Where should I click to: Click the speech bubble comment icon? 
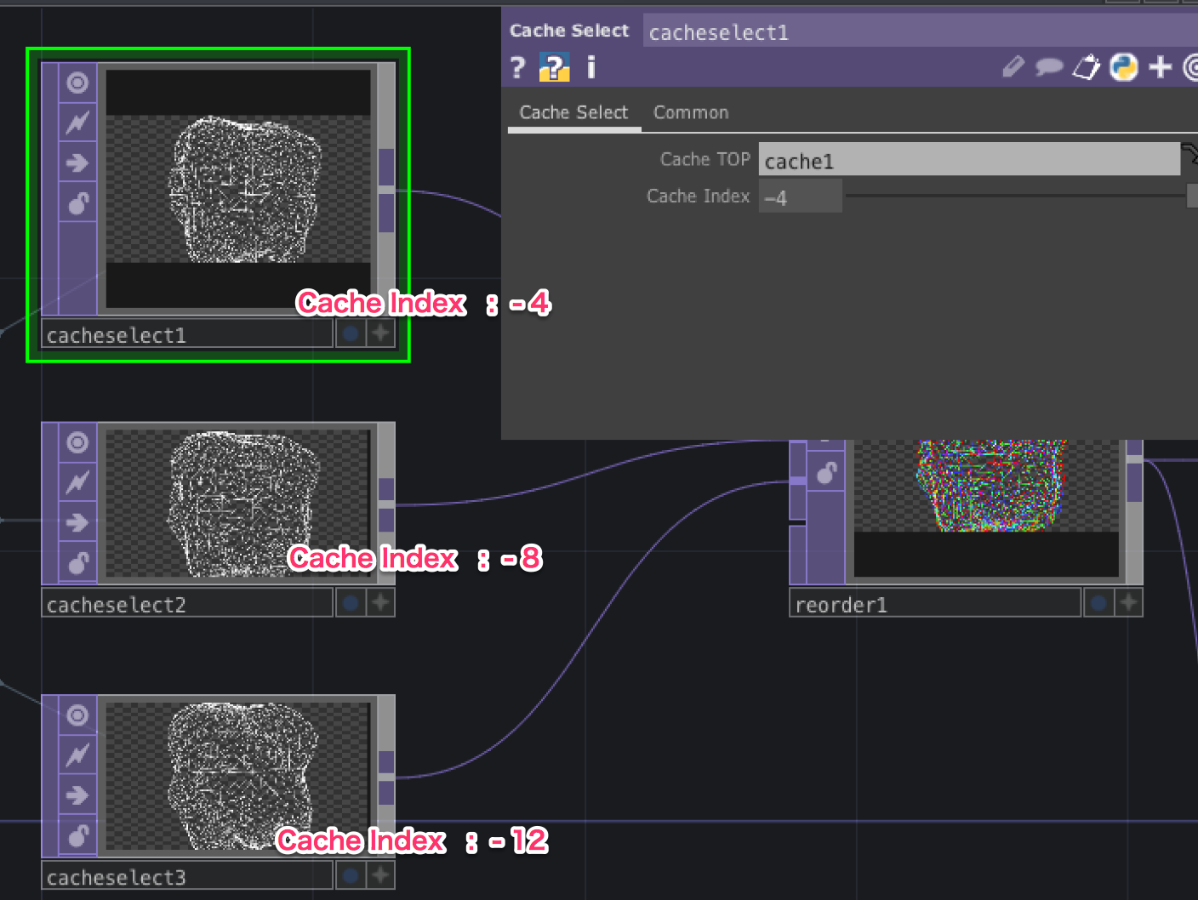pyautogui.click(x=1049, y=66)
